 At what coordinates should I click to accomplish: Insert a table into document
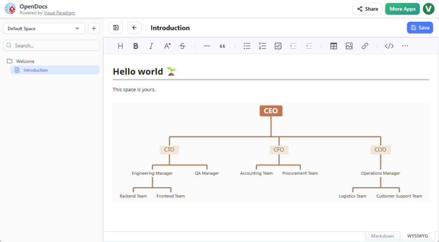click(x=334, y=46)
